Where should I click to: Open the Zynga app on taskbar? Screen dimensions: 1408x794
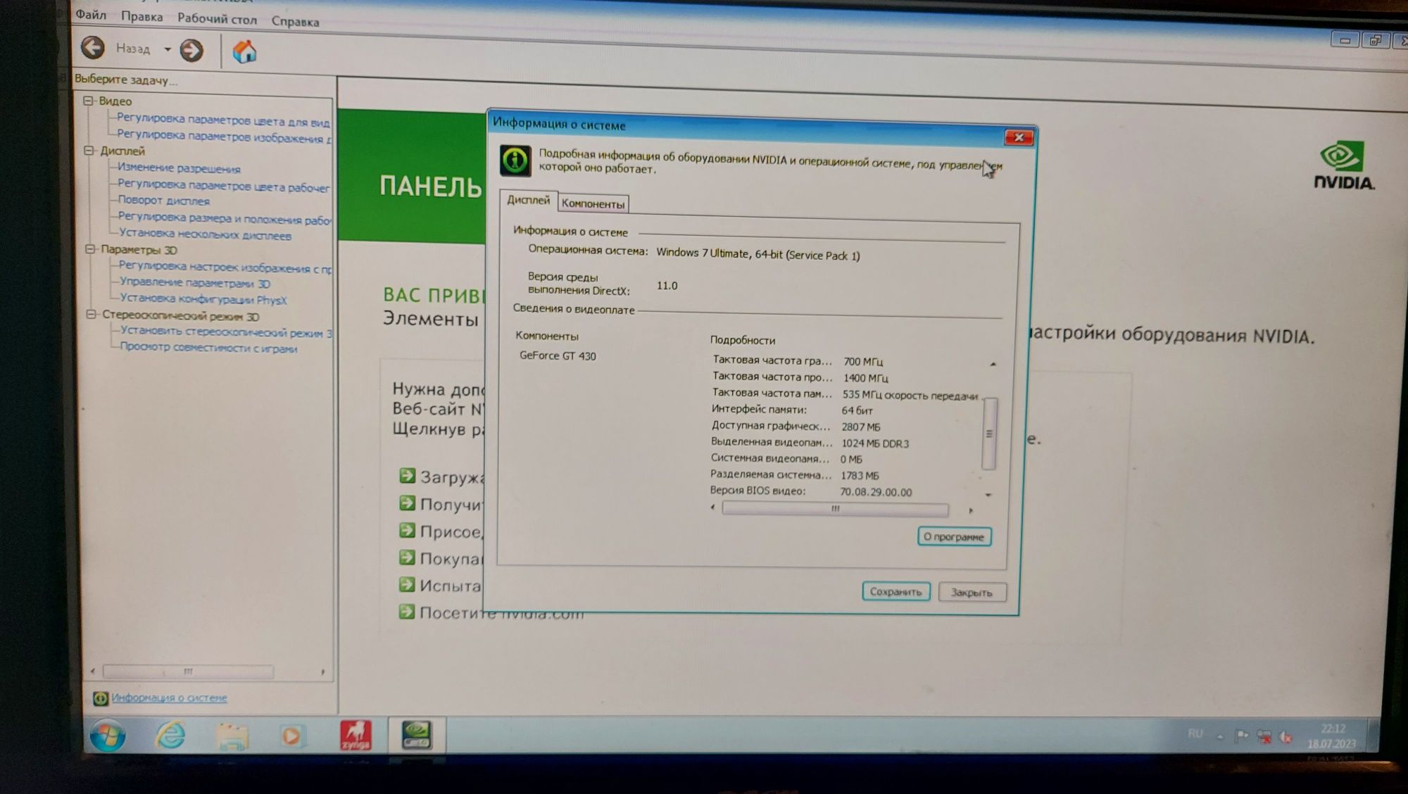(x=356, y=736)
